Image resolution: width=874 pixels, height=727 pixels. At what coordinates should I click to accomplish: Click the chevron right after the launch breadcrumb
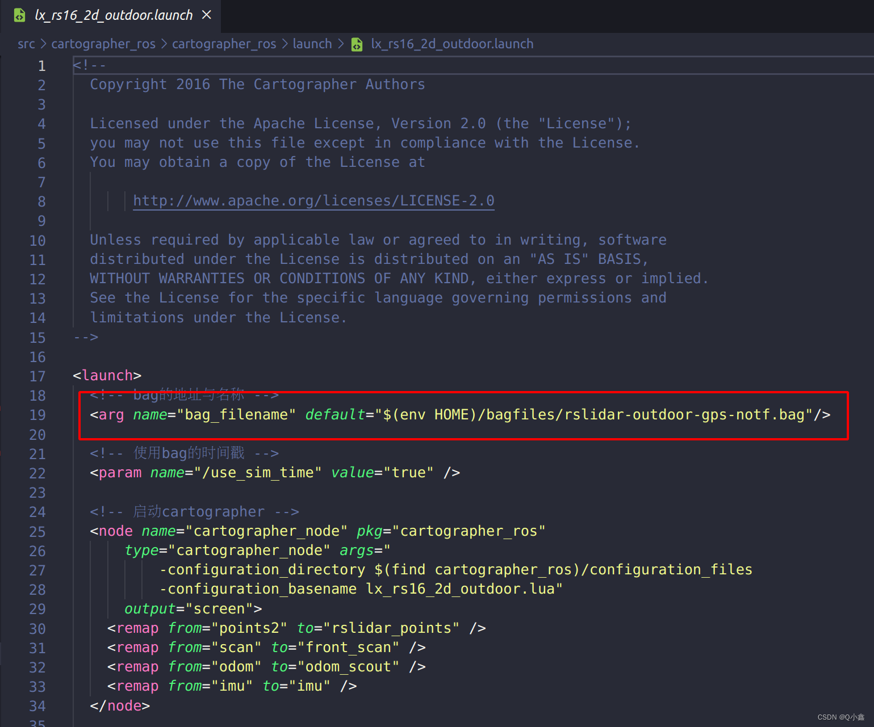(x=341, y=44)
